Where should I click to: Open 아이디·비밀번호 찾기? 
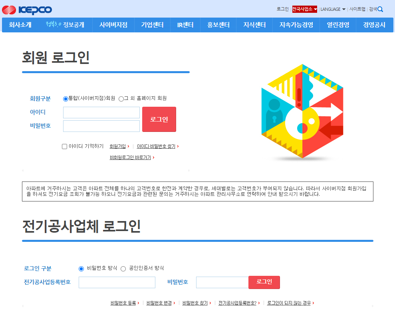[x=156, y=146]
